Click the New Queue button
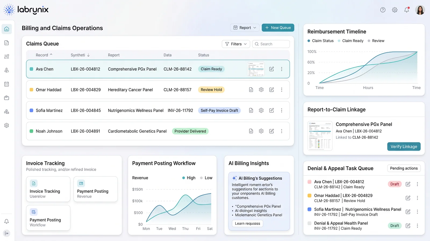 [278, 28]
